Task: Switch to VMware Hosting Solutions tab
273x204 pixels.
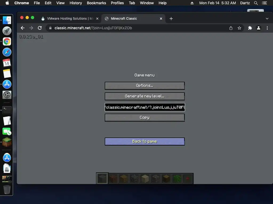Action: [70, 19]
